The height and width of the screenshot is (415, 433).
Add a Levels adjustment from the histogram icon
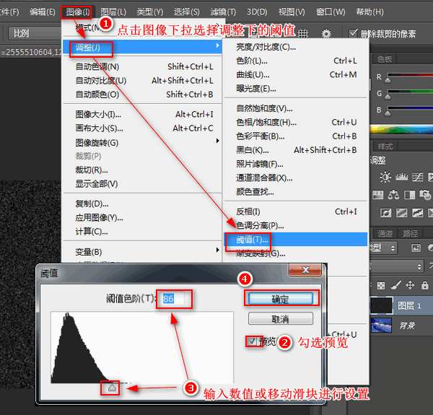coord(401,177)
